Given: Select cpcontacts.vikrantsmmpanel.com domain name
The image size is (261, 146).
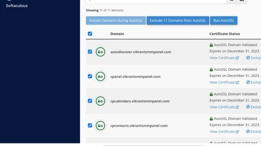Looking at the screenshot, I should pos(139,126).
